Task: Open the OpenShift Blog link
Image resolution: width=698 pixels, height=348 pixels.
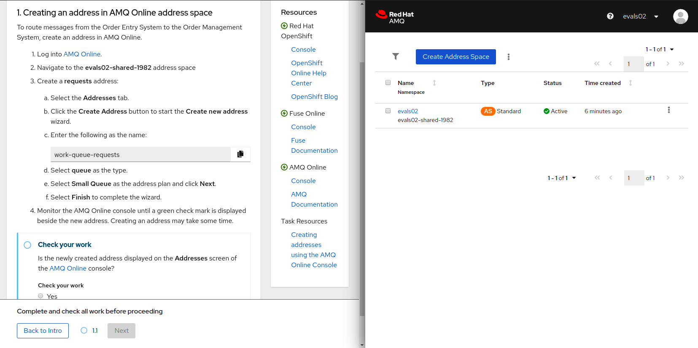Action: coord(314,96)
